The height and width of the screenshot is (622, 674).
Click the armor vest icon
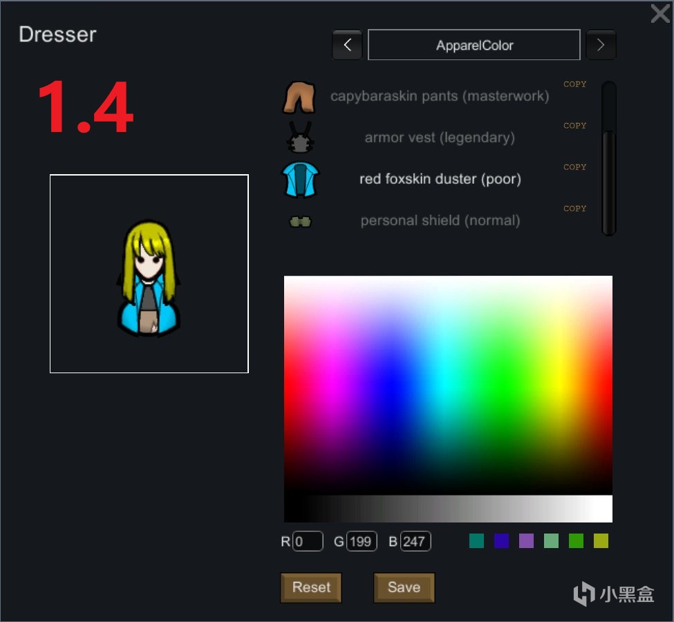pos(300,137)
